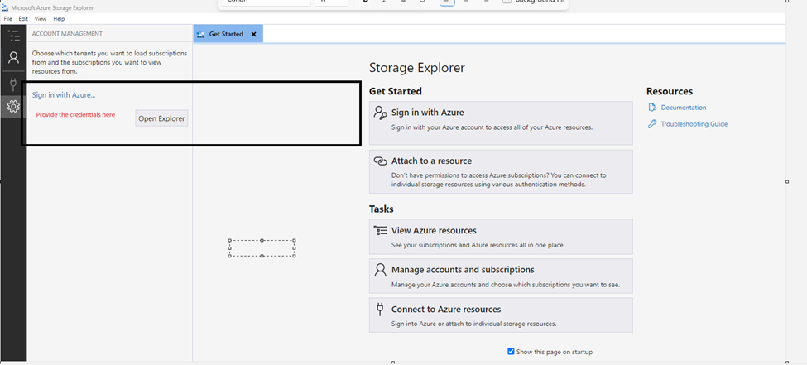Open the File menu

coord(7,18)
